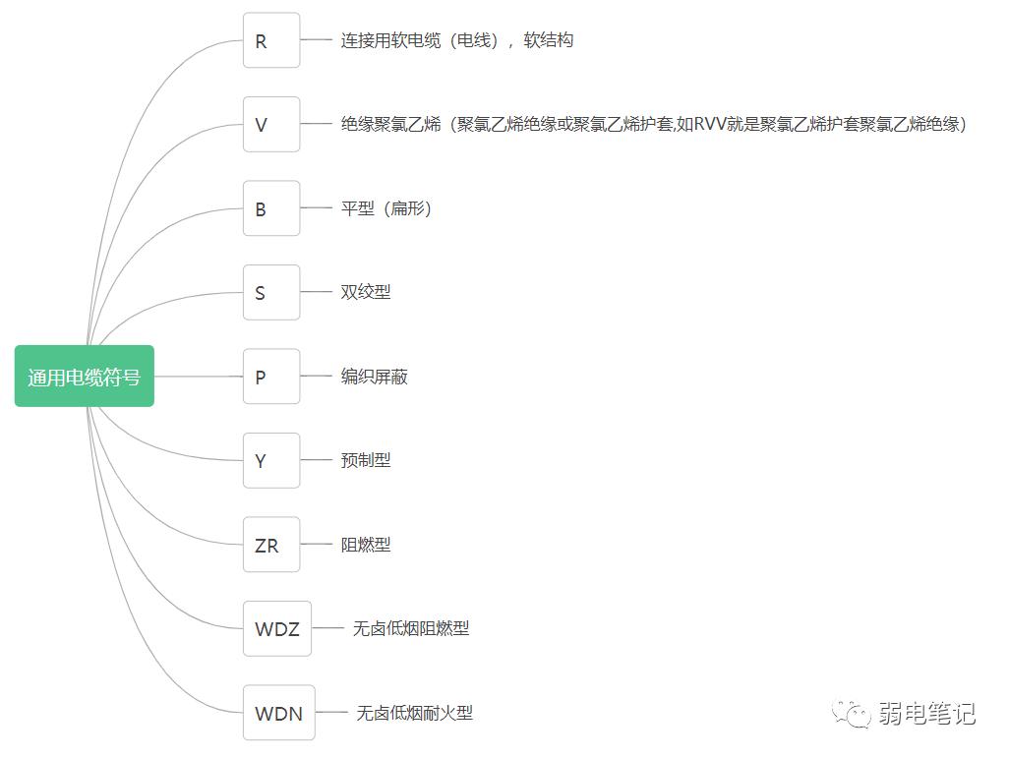1009x758 pixels.
Task: Select the WDZ node box
Action: [277, 628]
